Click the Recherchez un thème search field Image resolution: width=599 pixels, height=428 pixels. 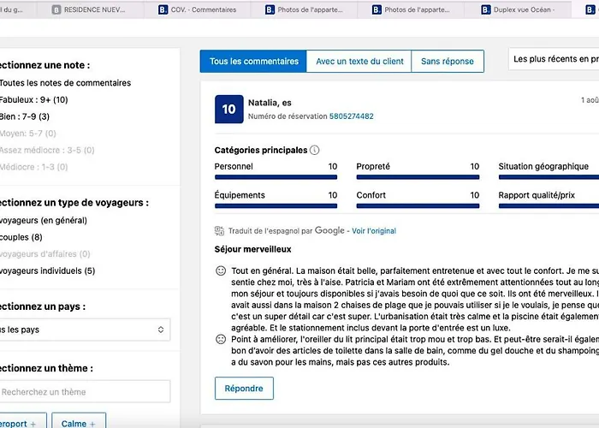(x=84, y=392)
